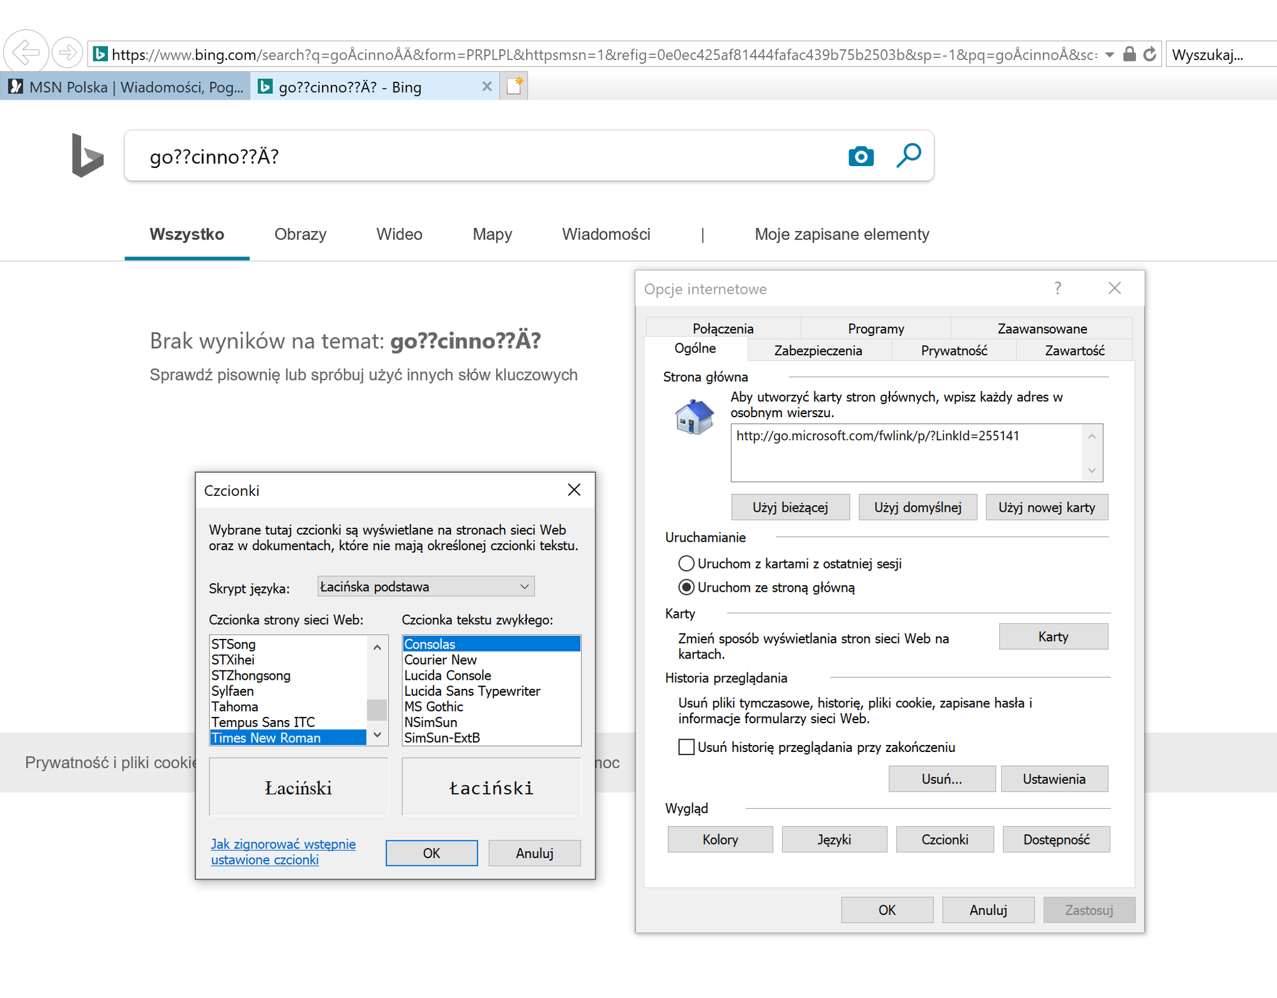Click the browser Back arrow button

pyautogui.click(x=26, y=52)
